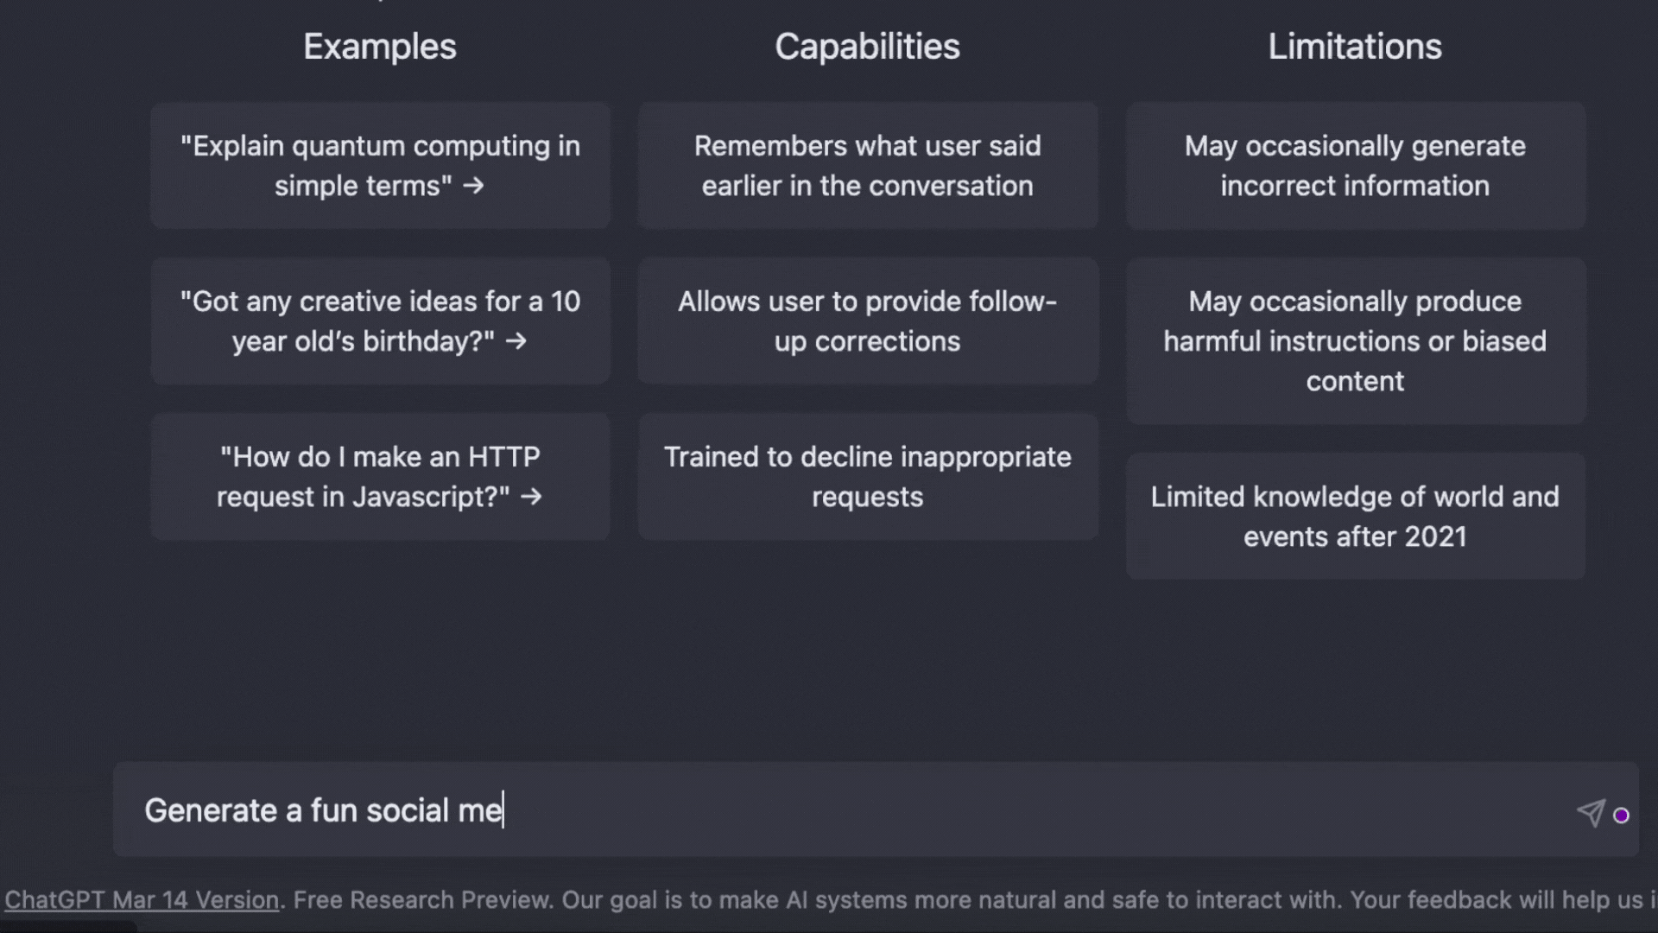Click the "harmful instructions or biased content" card
The height and width of the screenshot is (933, 1658).
(x=1355, y=340)
